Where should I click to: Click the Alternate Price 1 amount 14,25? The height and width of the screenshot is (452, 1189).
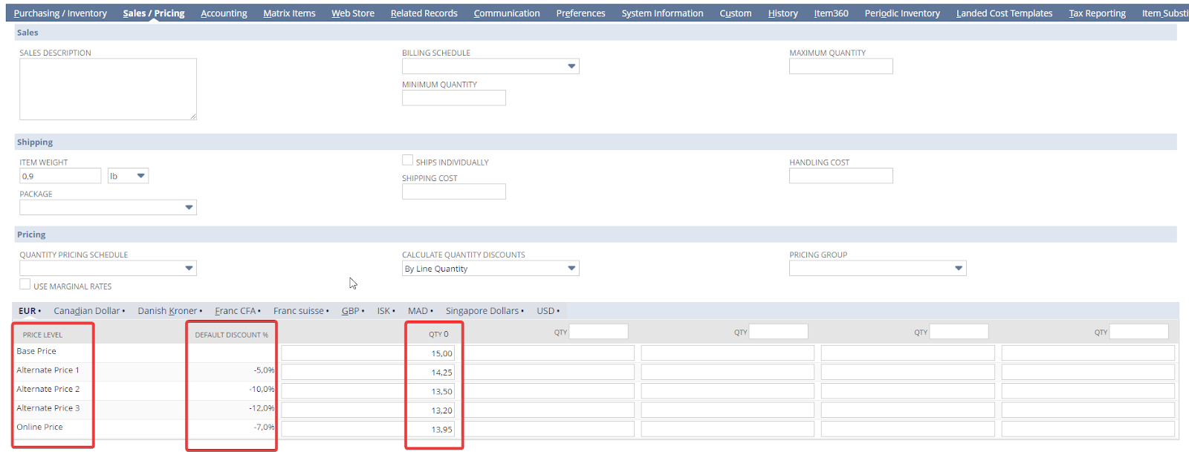click(x=441, y=373)
